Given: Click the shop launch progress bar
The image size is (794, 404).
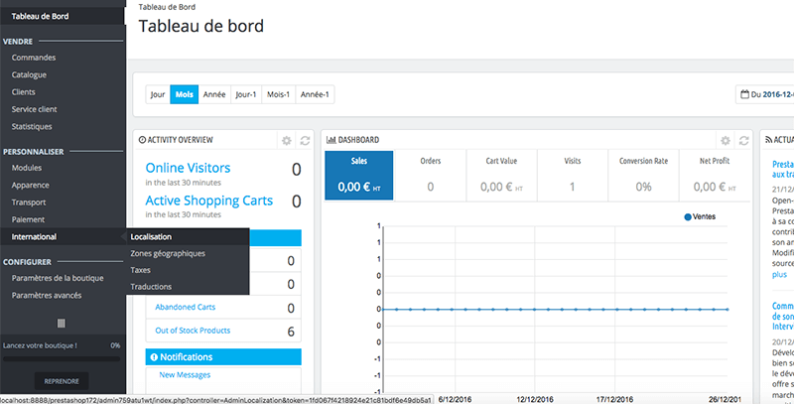Looking at the screenshot, I should [x=61, y=357].
